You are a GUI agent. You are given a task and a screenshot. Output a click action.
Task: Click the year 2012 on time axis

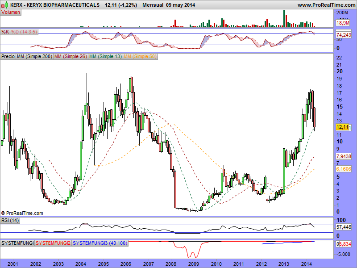pyautogui.click(x=262, y=264)
